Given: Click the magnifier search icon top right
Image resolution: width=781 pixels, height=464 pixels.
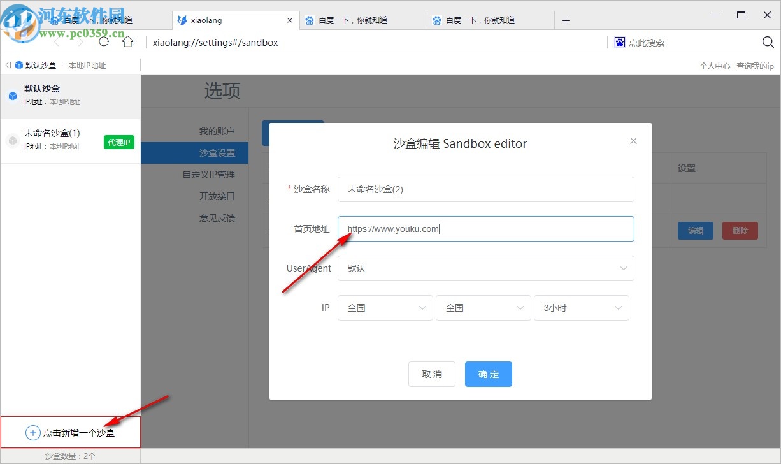Looking at the screenshot, I should pyautogui.click(x=766, y=42).
